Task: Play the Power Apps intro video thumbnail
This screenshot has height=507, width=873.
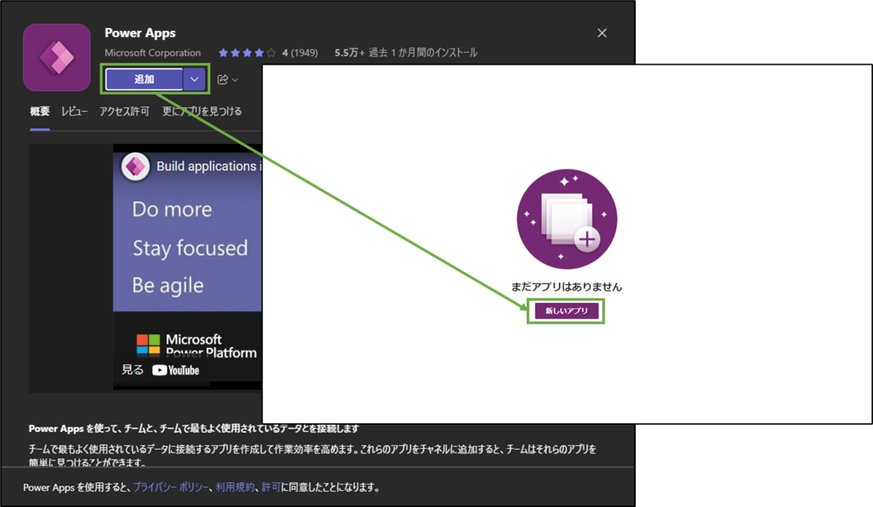Action: 187,268
